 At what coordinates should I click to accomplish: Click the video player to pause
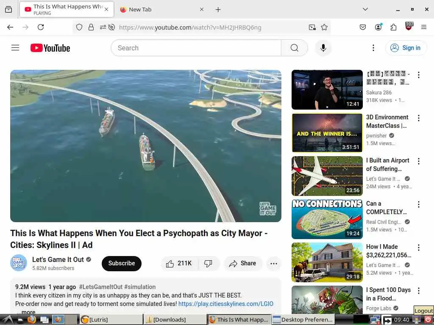click(146, 146)
